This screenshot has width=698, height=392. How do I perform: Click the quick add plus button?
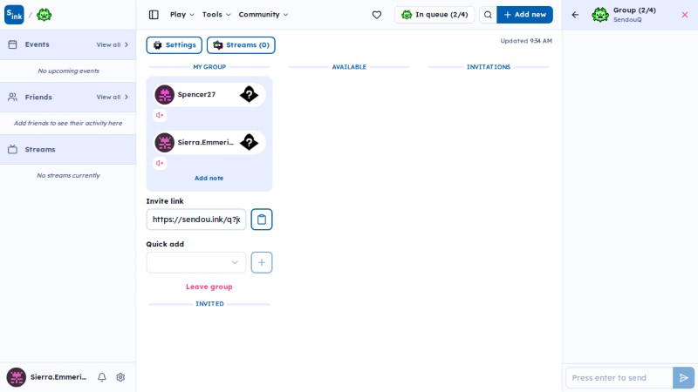coord(261,263)
